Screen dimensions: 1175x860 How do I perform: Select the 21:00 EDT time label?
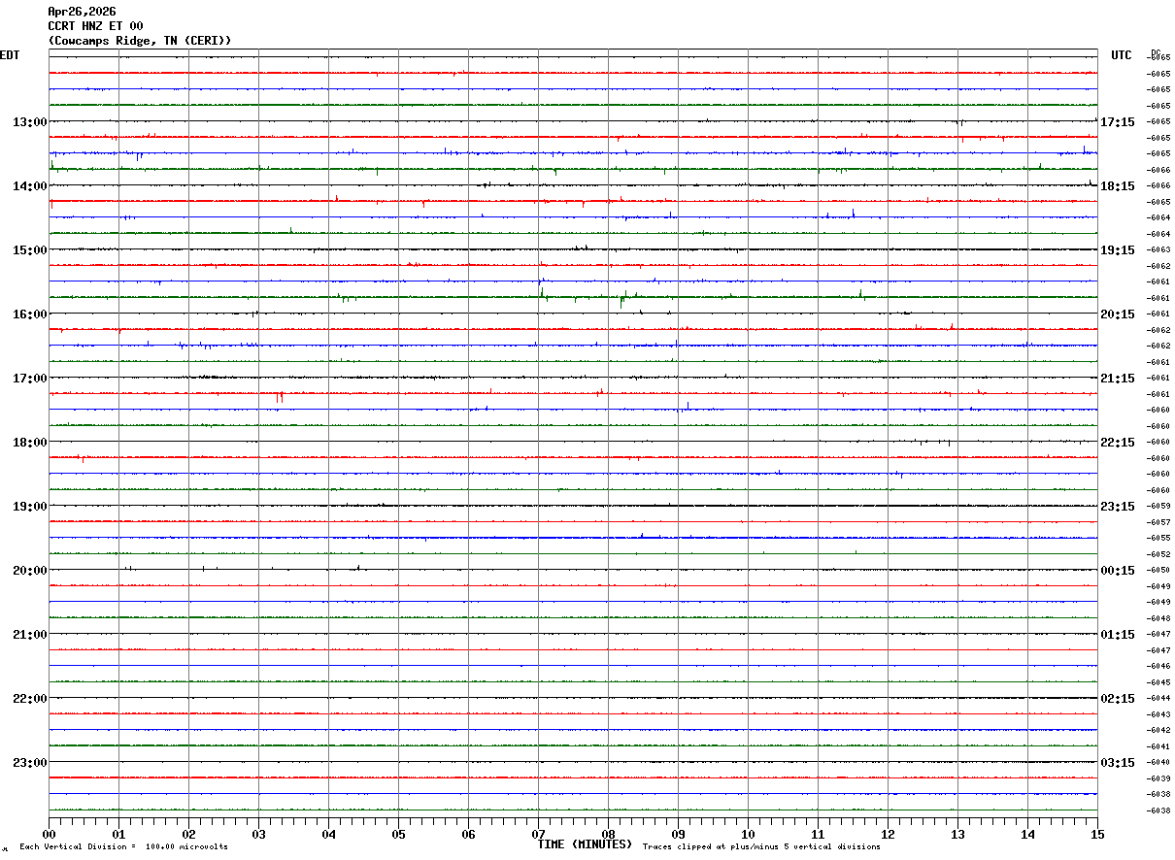coord(29,634)
